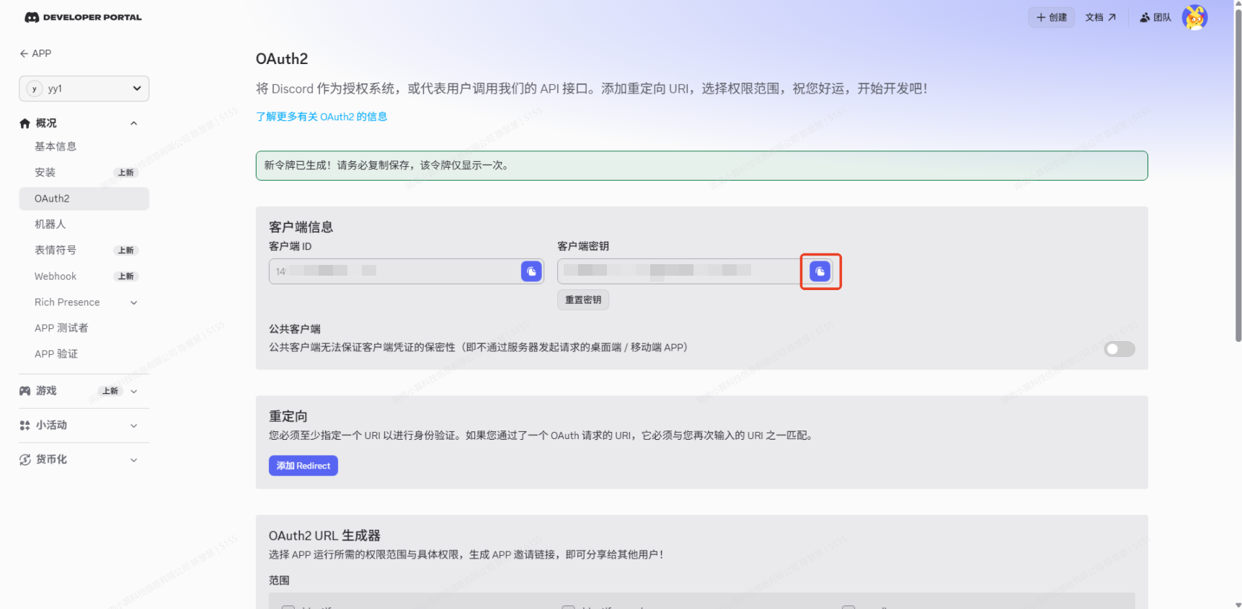Click the 客户端信息 heading

301,227
